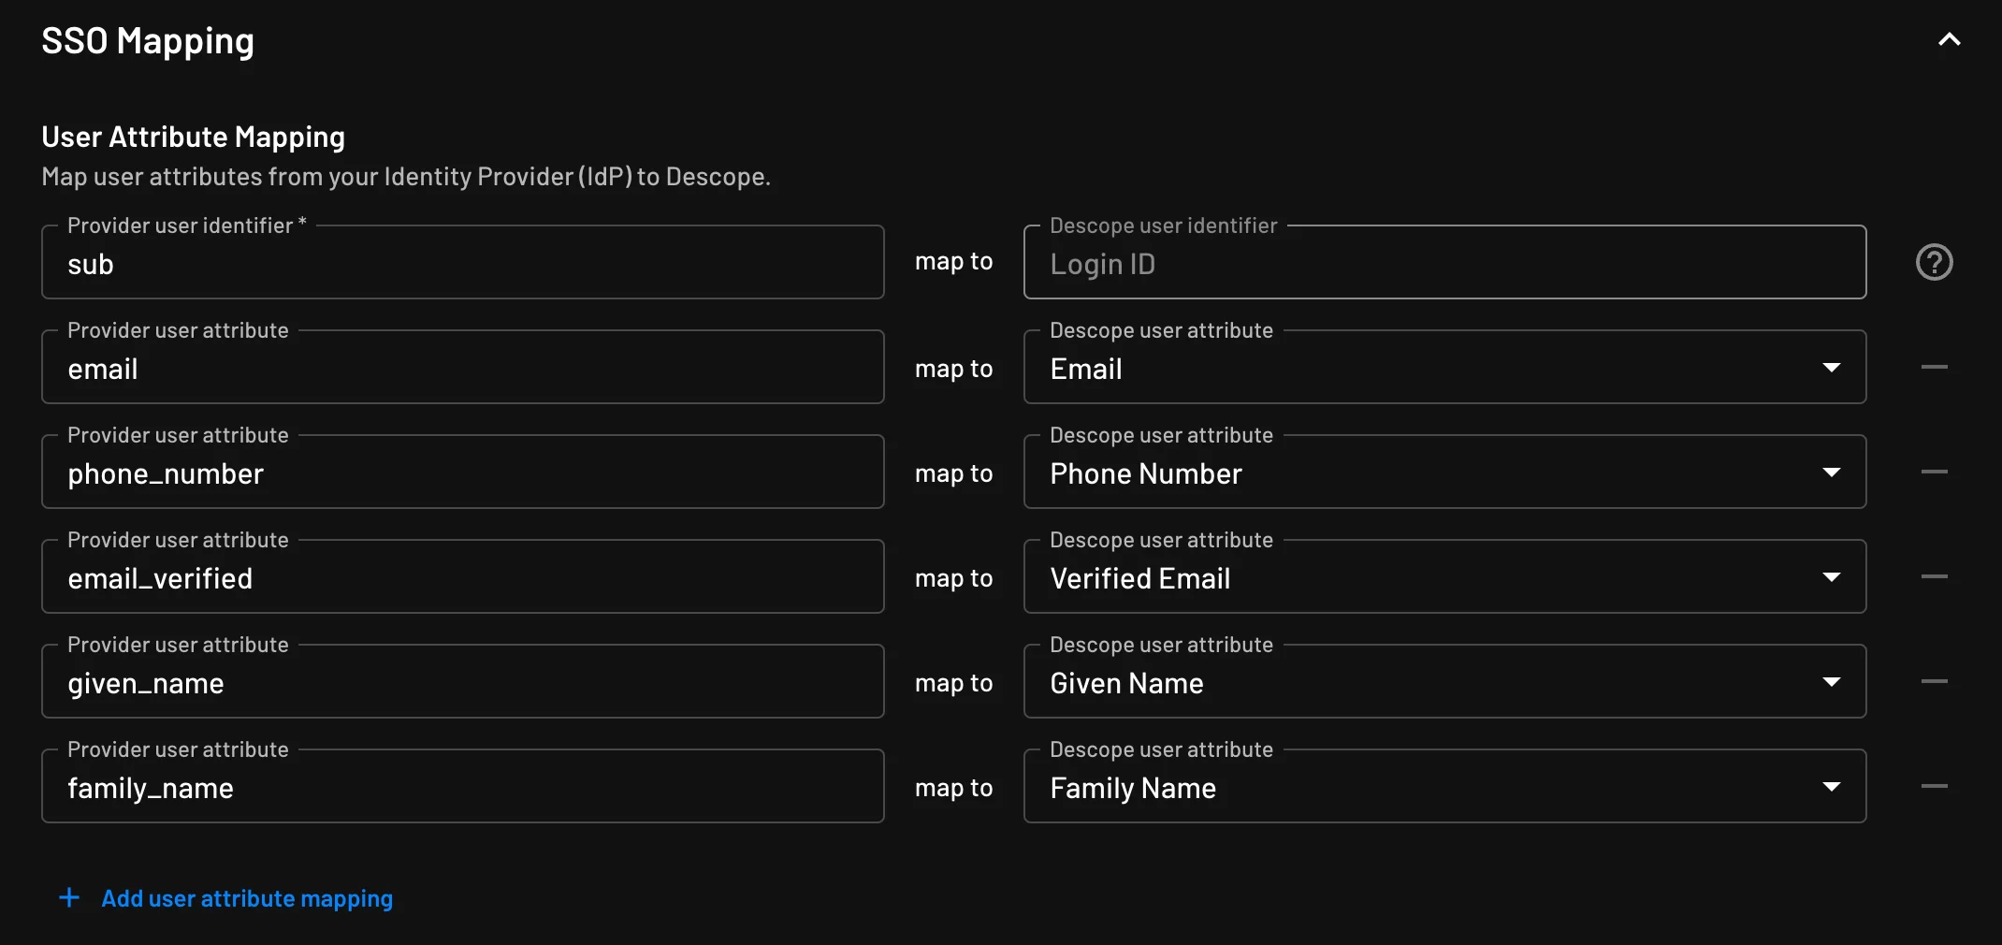Image resolution: width=2002 pixels, height=945 pixels.
Task: Click the Add user attribute mapping link
Action: tap(246, 898)
